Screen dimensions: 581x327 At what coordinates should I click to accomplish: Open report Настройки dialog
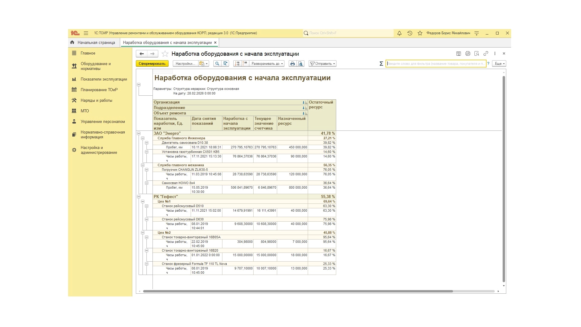pyautogui.click(x=185, y=64)
